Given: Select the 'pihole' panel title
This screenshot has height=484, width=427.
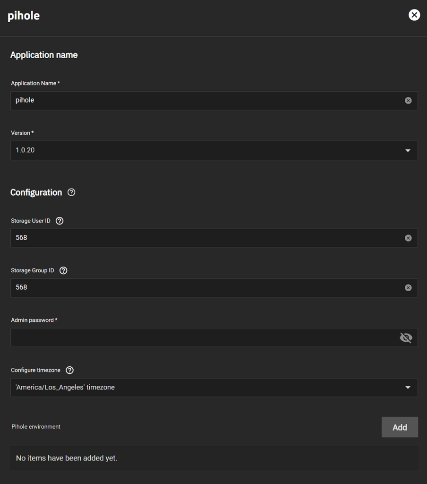Looking at the screenshot, I should click(x=24, y=16).
